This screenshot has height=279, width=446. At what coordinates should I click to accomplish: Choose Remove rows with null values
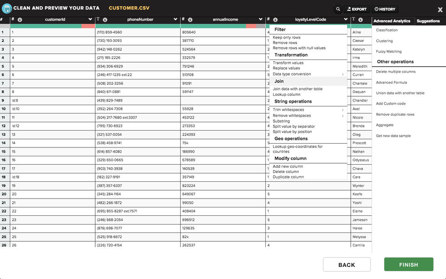[x=299, y=48]
